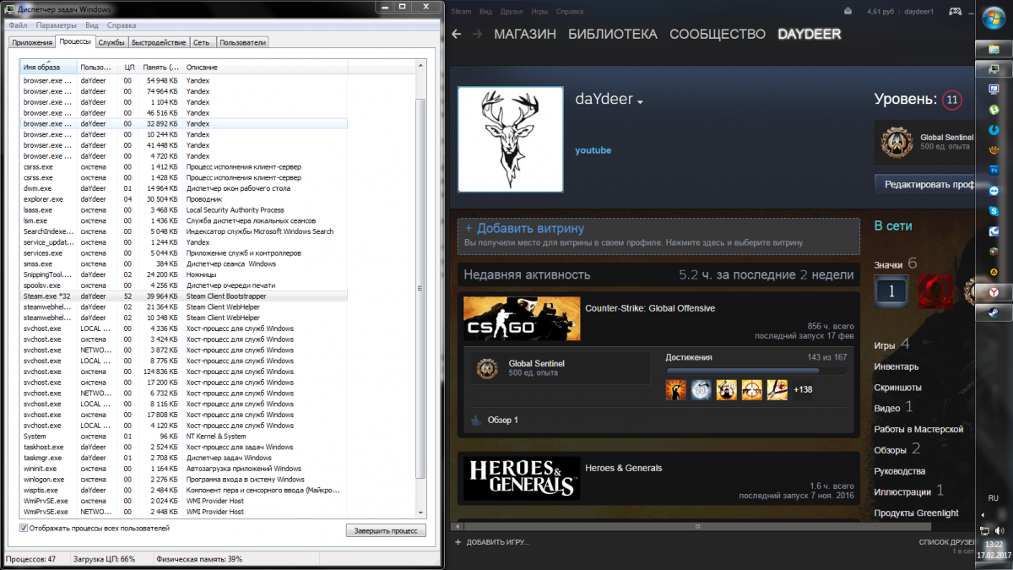Click the crosshair achievement icon
1013x570 pixels.
coord(751,389)
